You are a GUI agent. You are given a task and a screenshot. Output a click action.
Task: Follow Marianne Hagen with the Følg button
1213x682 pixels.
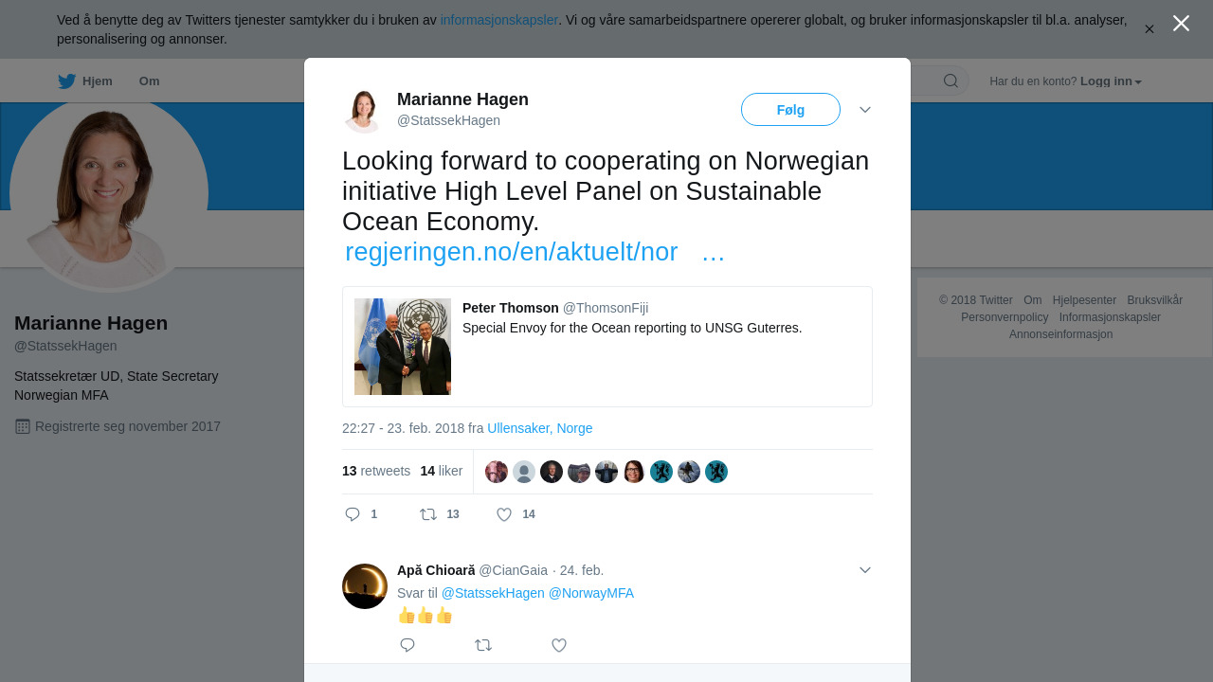[x=790, y=110]
